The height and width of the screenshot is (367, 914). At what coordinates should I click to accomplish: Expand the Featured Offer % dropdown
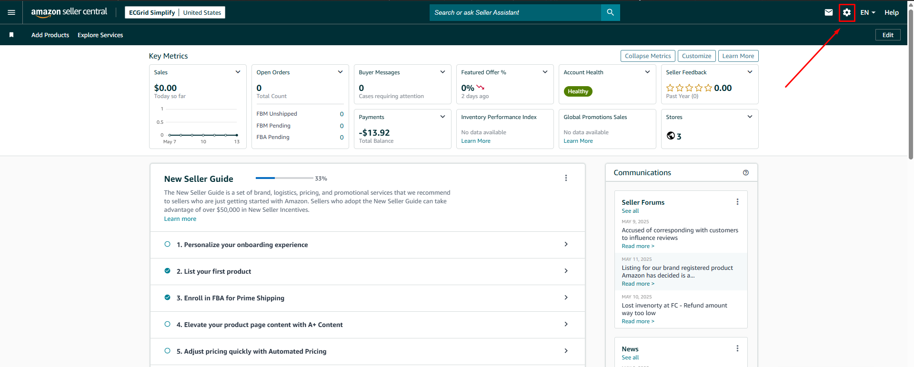pyautogui.click(x=545, y=72)
